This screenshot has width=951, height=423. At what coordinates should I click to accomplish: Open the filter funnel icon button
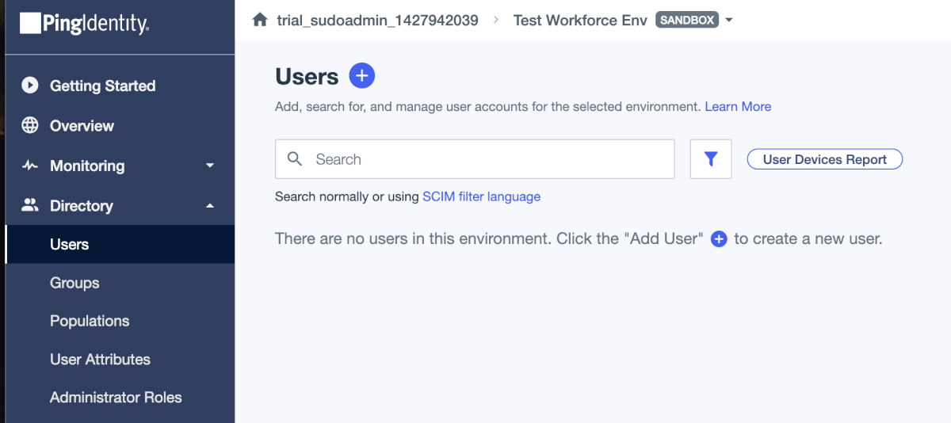[710, 159]
